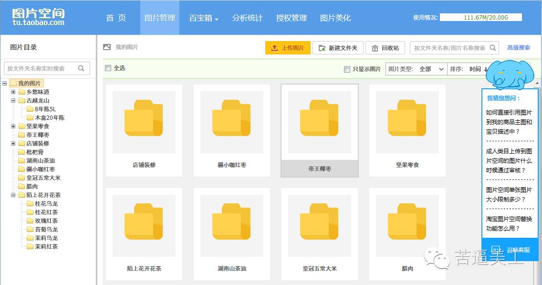
Task: Click the magnifier icon in image name search
Action: tap(494, 48)
